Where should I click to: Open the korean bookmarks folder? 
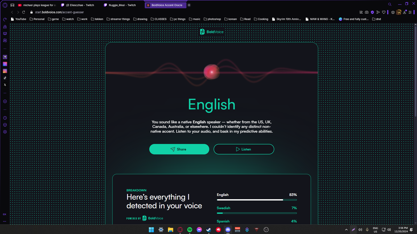pyautogui.click(x=231, y=19)
